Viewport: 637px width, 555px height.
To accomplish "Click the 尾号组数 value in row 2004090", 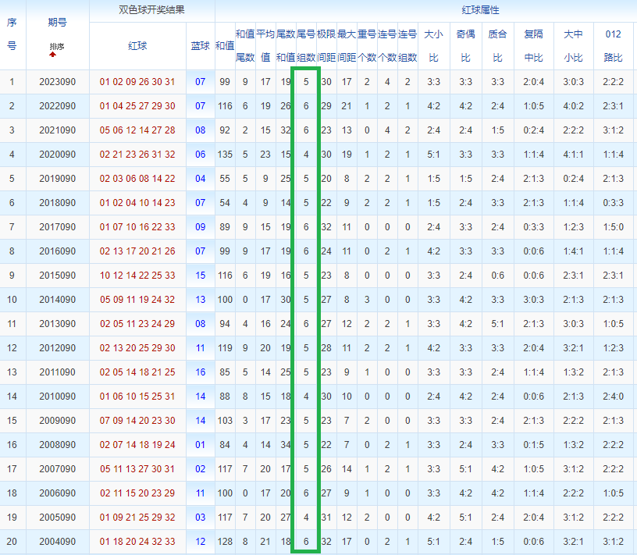I will point(306,542).
